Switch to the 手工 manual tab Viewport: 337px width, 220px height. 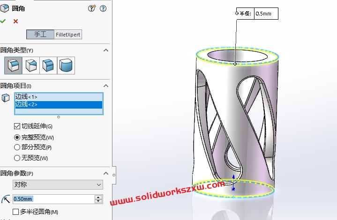click(x=40, y=34)
